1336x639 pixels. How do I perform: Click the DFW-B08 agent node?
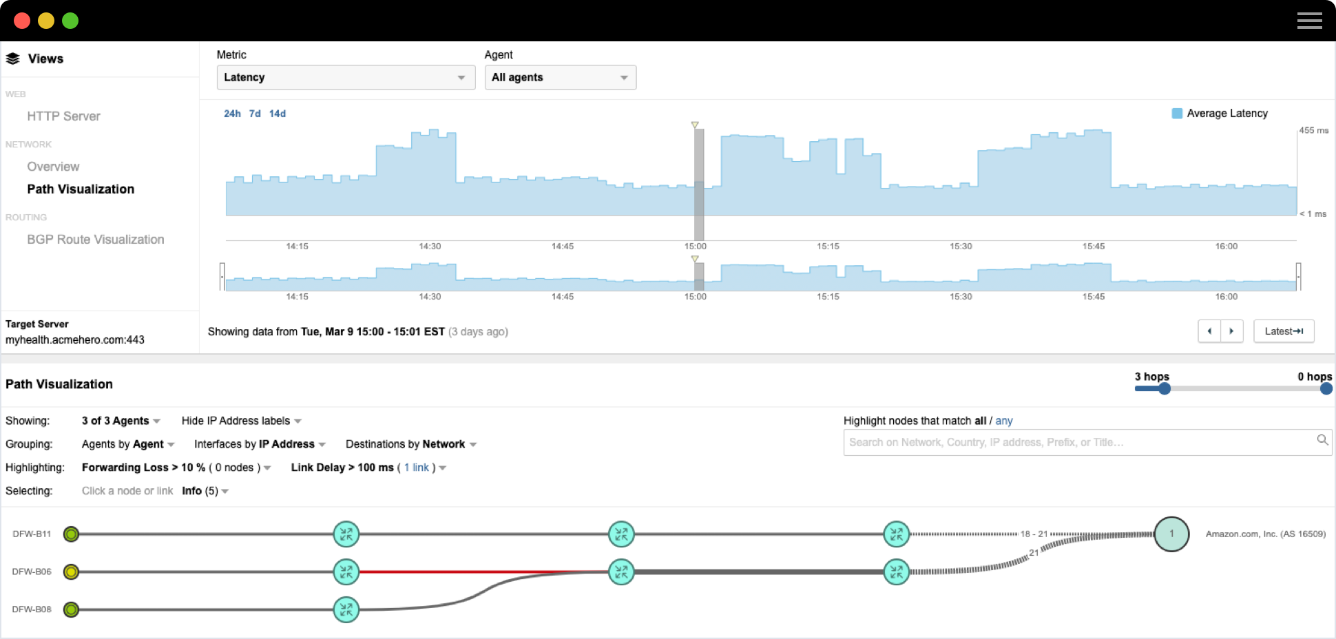(71, 610)
